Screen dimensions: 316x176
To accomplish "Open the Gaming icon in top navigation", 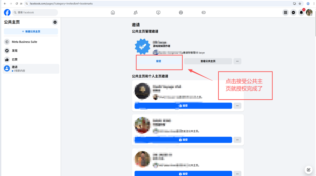I will [x=204, y=12].
